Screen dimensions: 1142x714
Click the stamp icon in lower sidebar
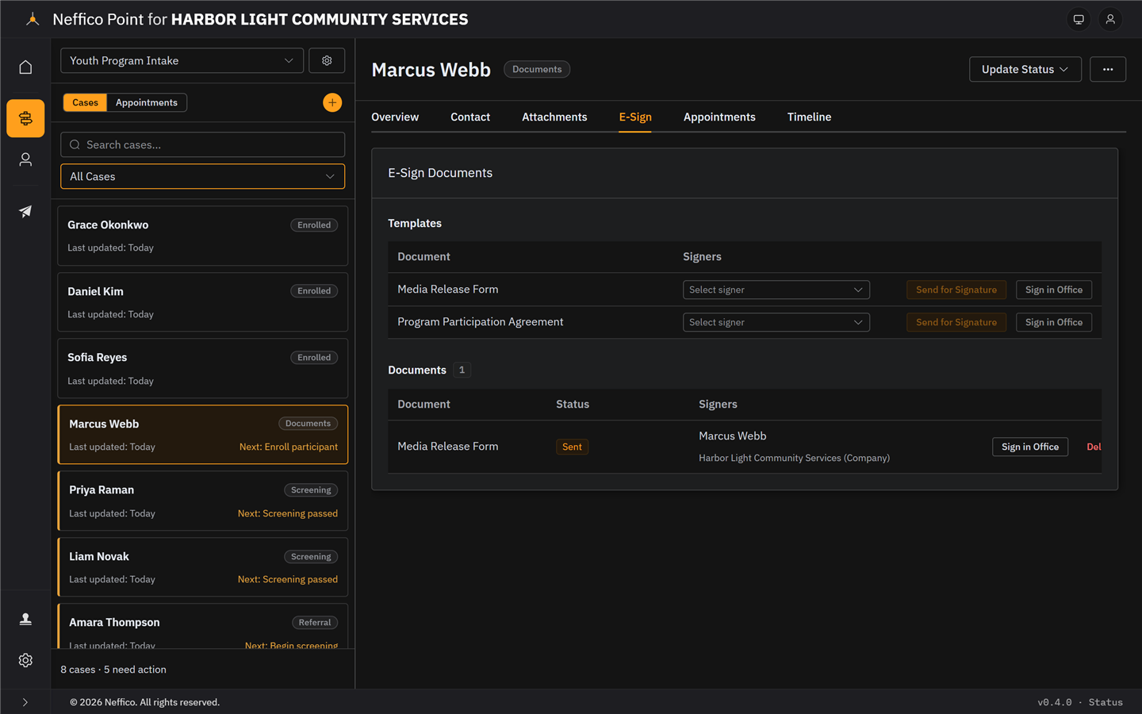tap(25, 619)
